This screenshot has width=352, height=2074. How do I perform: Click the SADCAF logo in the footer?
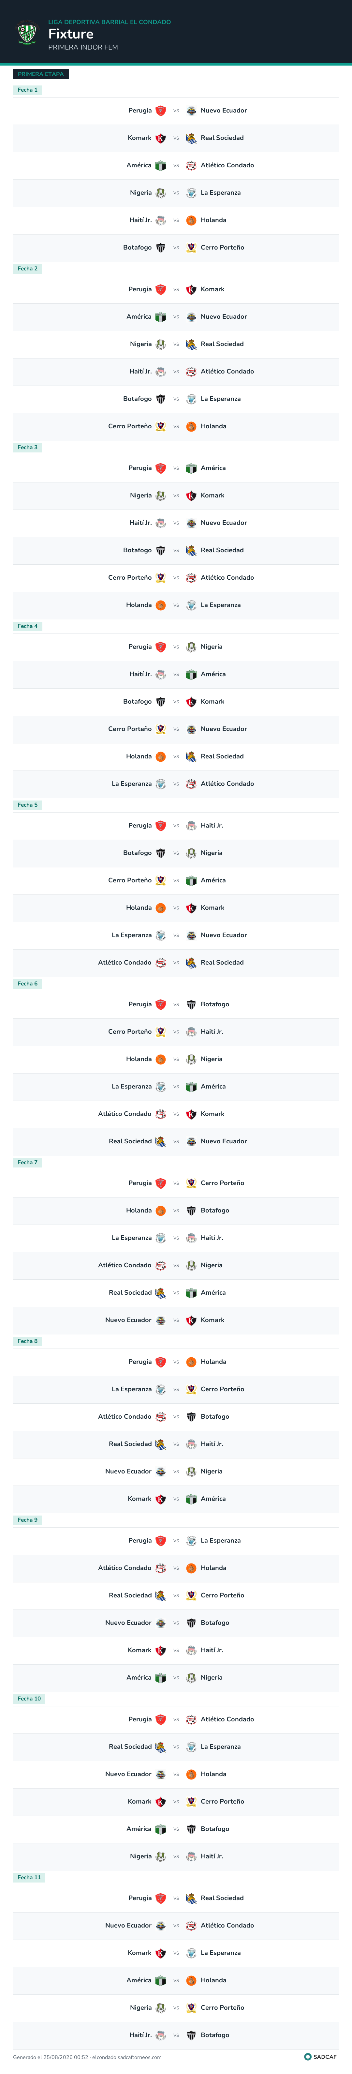click(x=321, y=2056)
